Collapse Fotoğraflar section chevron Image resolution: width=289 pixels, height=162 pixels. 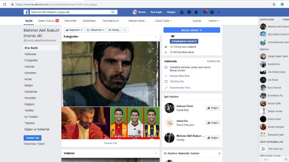point(156,37)
